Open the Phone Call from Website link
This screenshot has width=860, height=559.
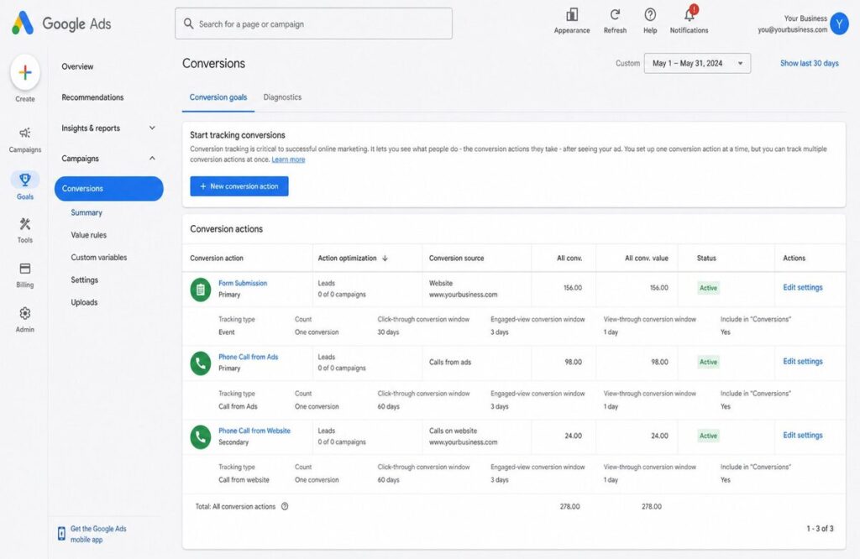point(254,431)
